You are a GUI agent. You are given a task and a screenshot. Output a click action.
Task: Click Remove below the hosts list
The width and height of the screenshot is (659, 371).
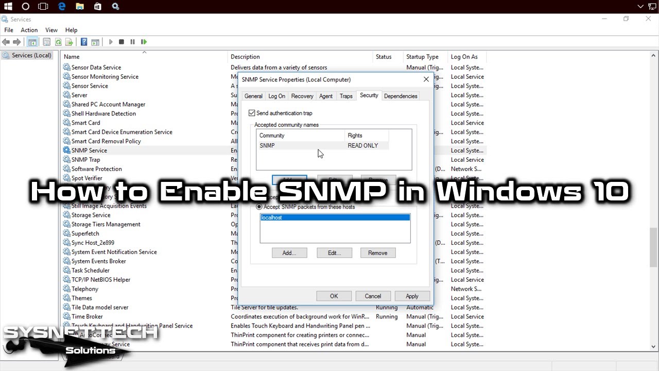[x=378, y=253]
